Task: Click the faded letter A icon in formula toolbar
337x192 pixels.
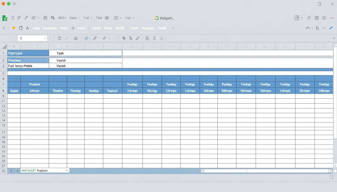Action: 161,38
